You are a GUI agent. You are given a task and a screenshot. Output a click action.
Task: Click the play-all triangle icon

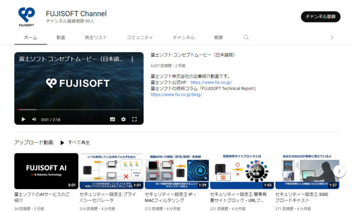tap(62, 143)
